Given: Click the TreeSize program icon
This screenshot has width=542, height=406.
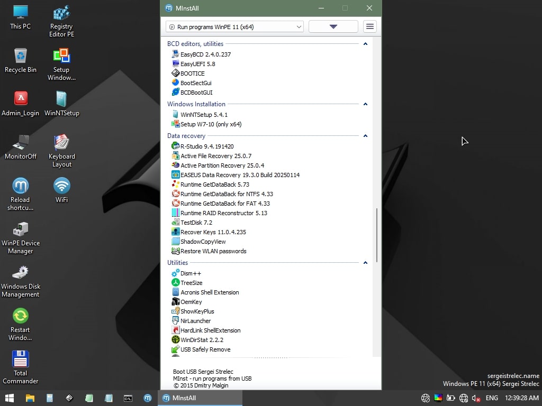Looking at the screenshot, I should (176, 282).
